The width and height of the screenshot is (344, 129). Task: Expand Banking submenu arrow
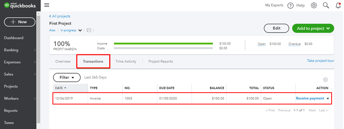35,50
